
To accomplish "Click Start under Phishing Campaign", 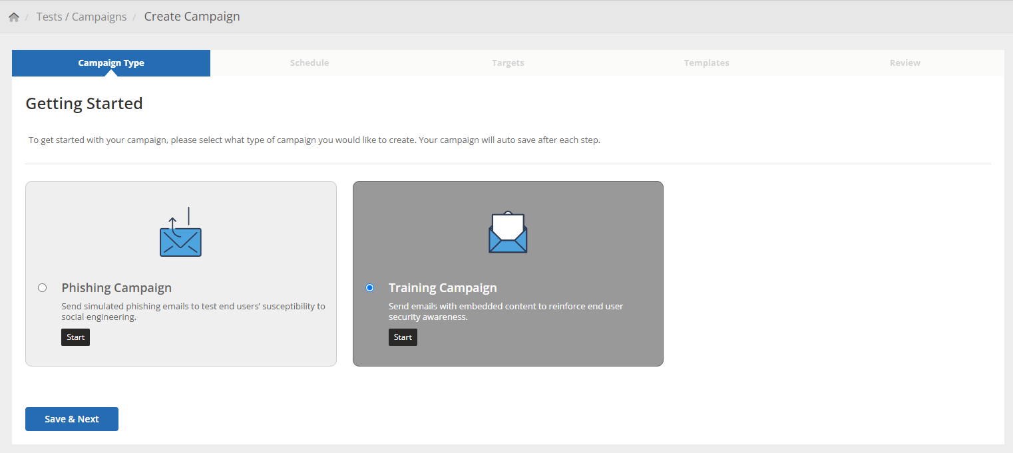I will 75,337.
